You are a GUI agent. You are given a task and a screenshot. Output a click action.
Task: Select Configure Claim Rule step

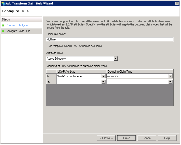tap(18, 31)
